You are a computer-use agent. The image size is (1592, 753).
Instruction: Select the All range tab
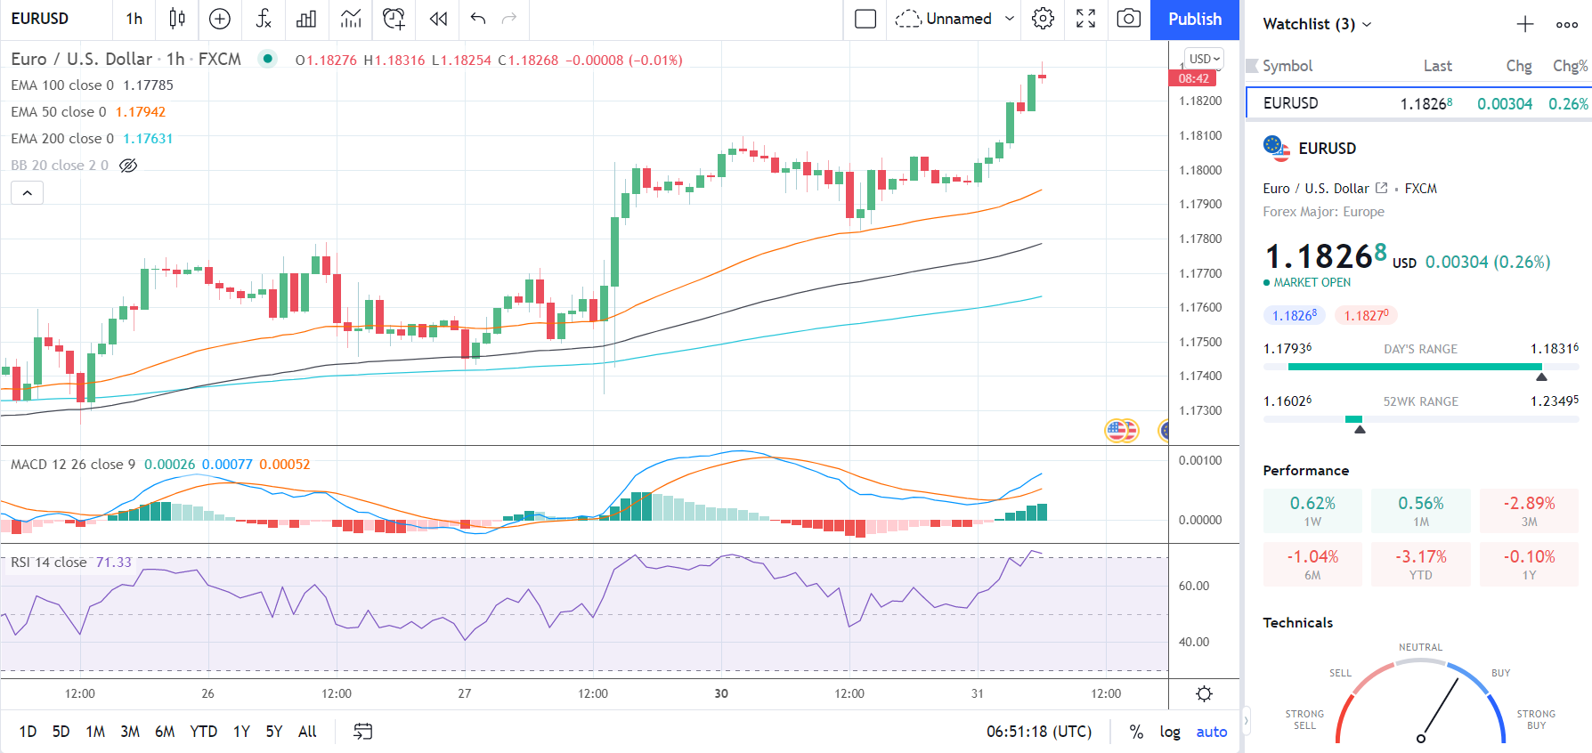(x=307, y=732)
